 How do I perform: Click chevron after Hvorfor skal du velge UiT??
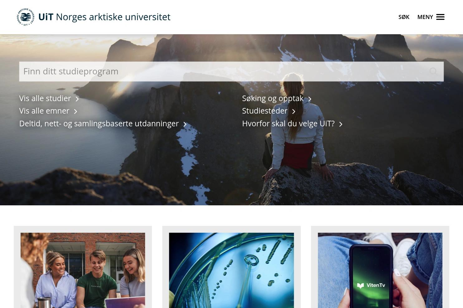click(341, 124)
